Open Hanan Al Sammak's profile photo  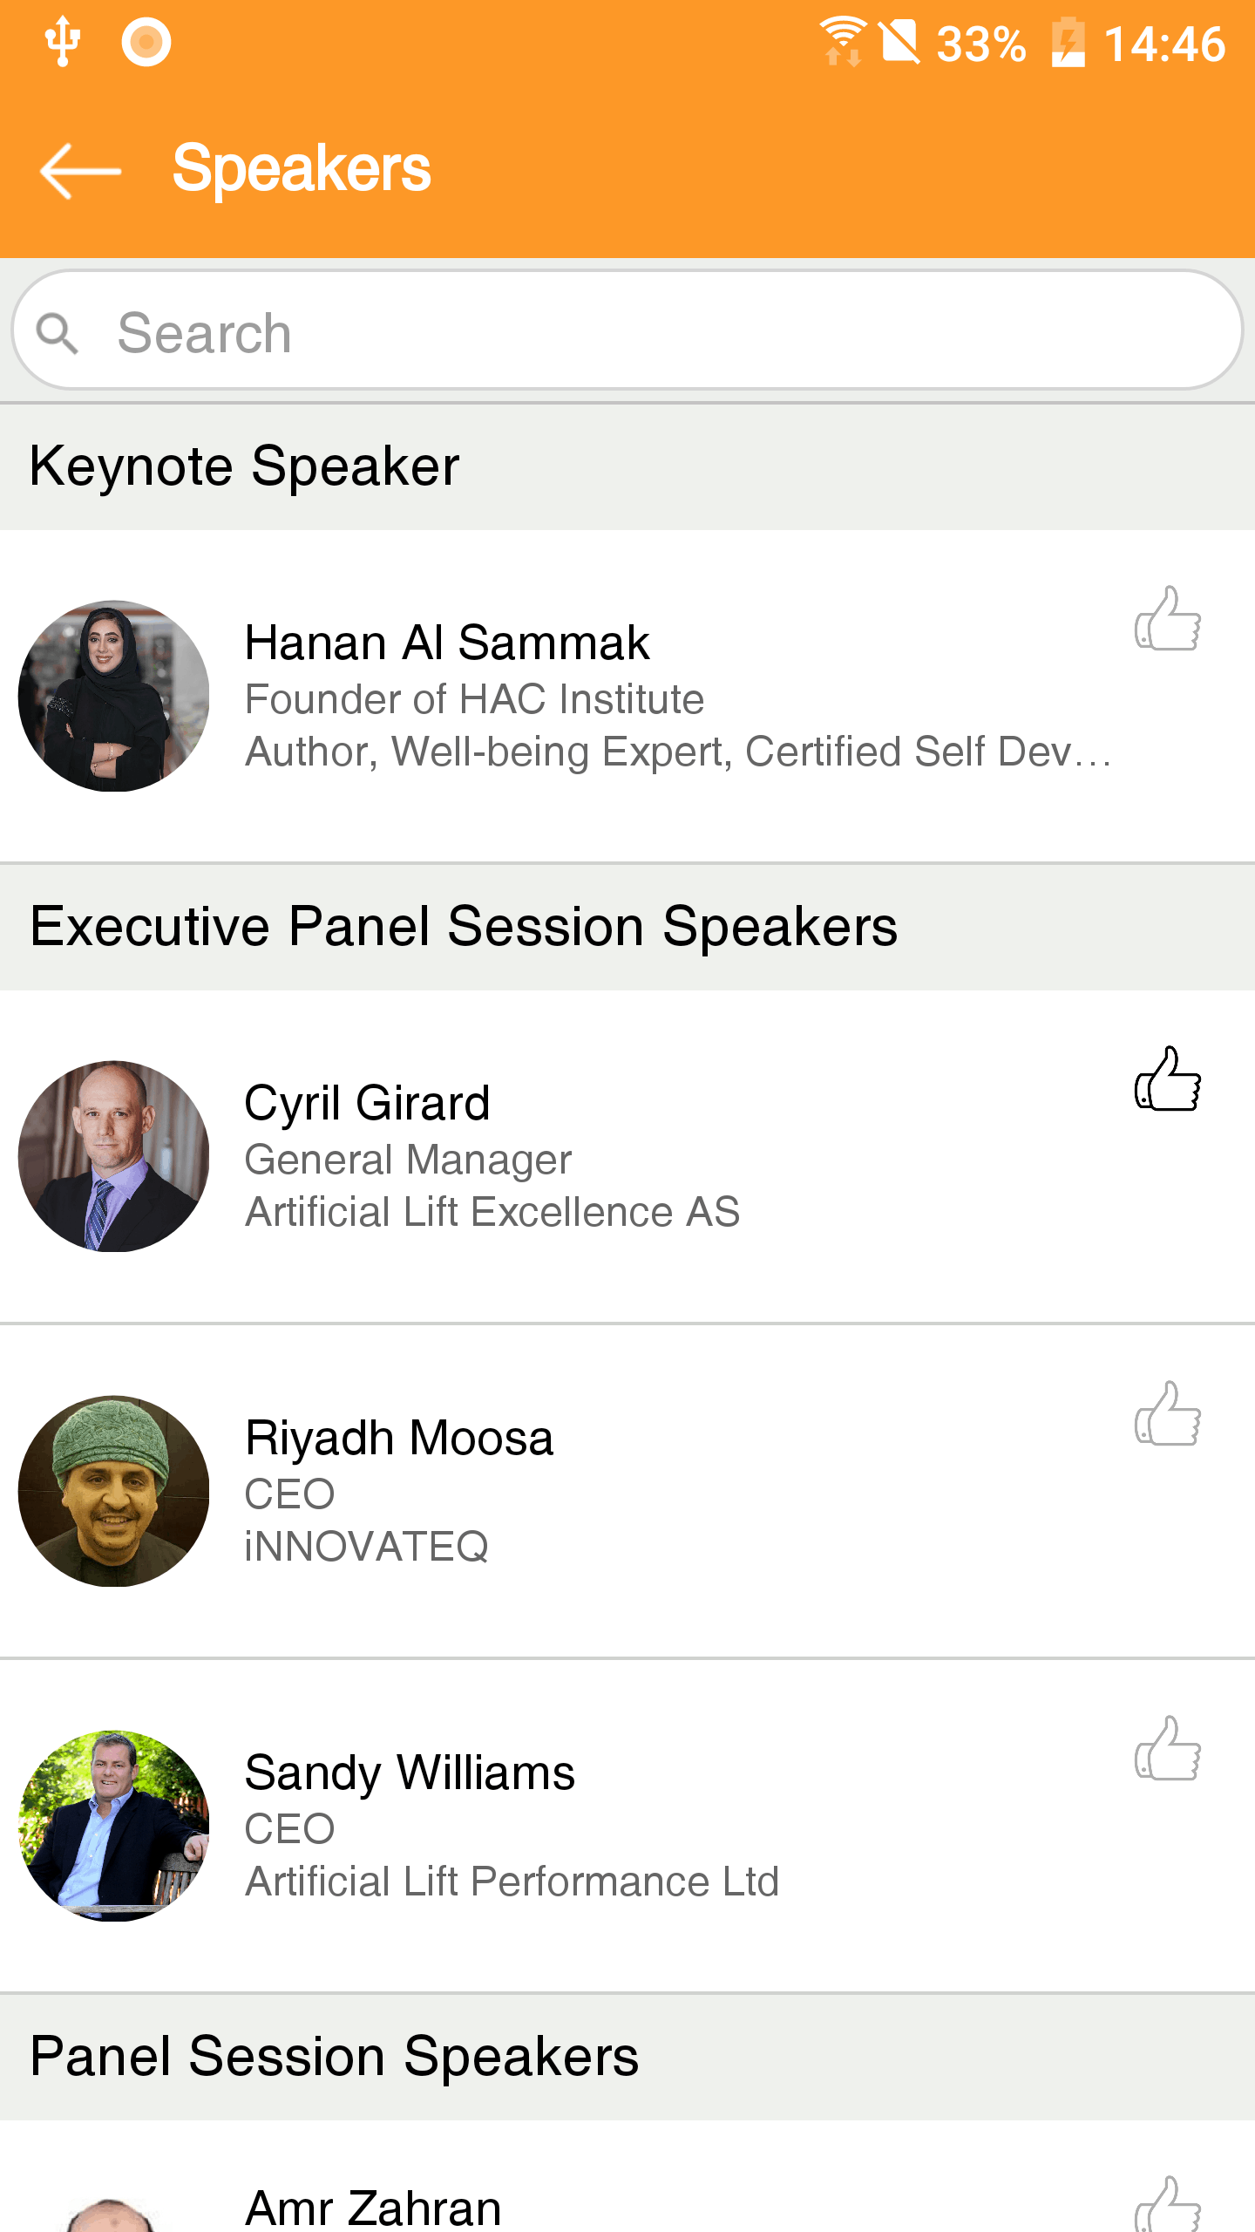[x=113, y=696]
